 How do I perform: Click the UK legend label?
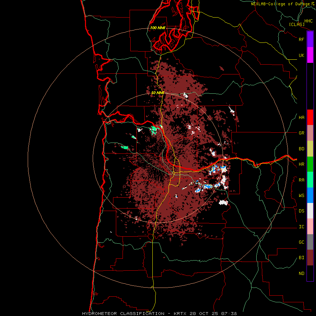(301, 55)
